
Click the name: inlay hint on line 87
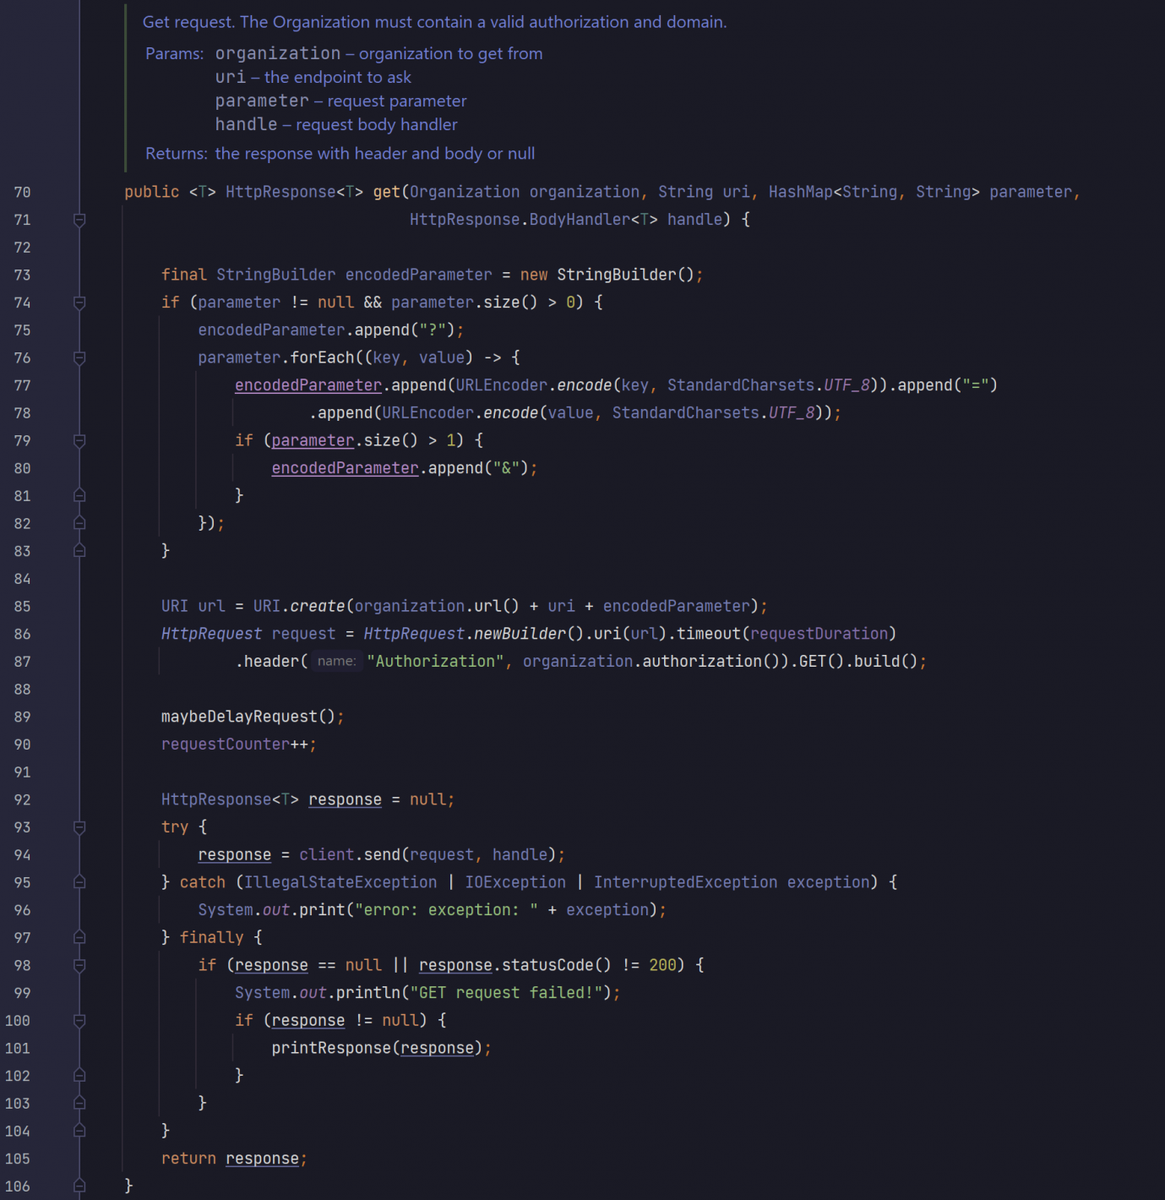[336, 661]
